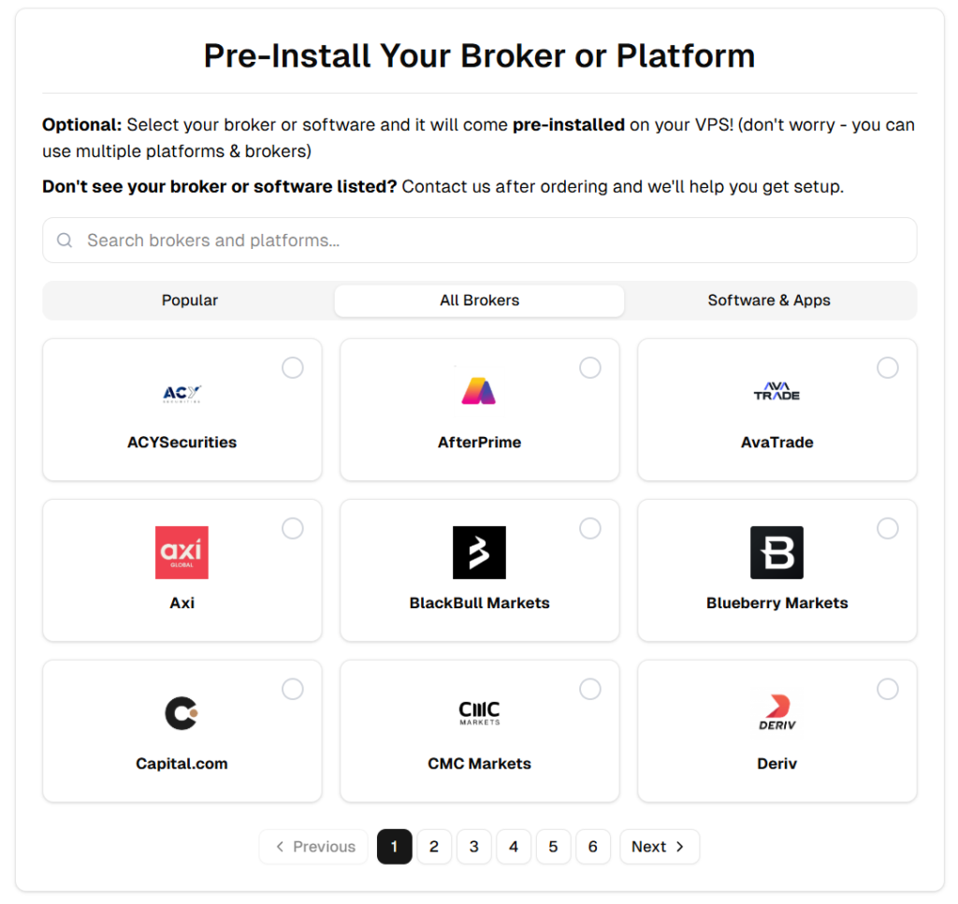Select the ACYSecurities radio button
The height and width of the screenshot is (904, 958).
pyautogui.click(x=293, y=368)
